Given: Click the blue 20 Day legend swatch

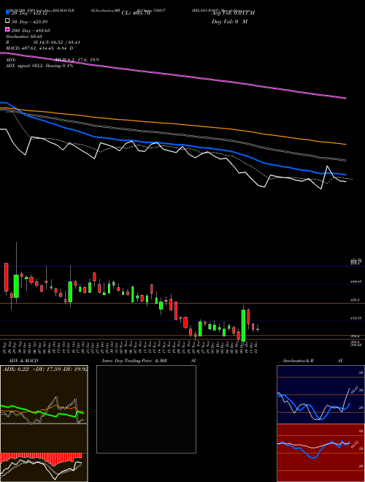Looking at the screenshot, I should click(x=8, y=12).
